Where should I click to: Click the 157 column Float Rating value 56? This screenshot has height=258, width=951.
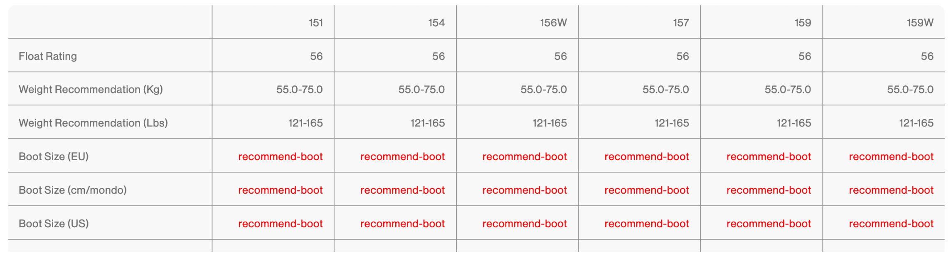(x=682, y=56)
